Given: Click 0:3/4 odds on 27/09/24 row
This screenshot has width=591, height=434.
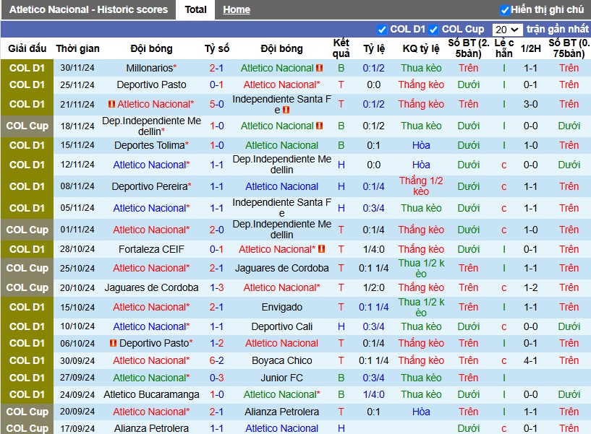Looking at the screenshot, I should coord(373,378).
